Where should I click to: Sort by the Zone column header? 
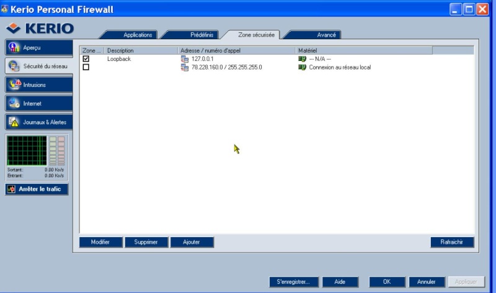coord(91,50)
